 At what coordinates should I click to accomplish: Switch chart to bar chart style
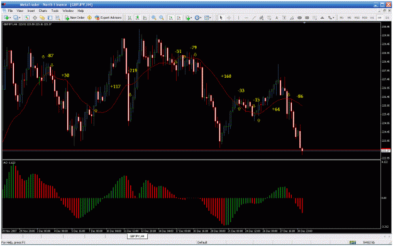[130, 18]
